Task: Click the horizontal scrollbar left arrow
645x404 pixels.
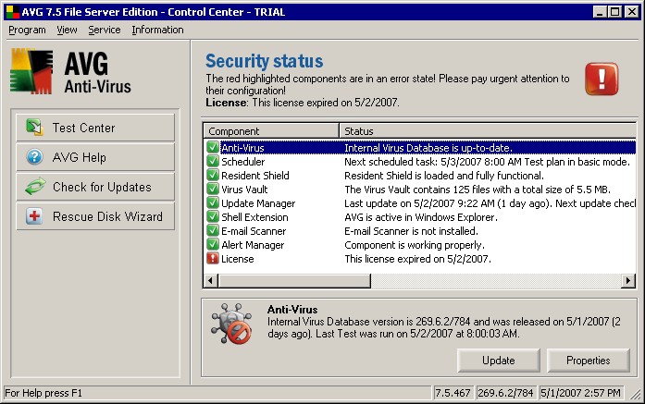Action: coord(211,281)
